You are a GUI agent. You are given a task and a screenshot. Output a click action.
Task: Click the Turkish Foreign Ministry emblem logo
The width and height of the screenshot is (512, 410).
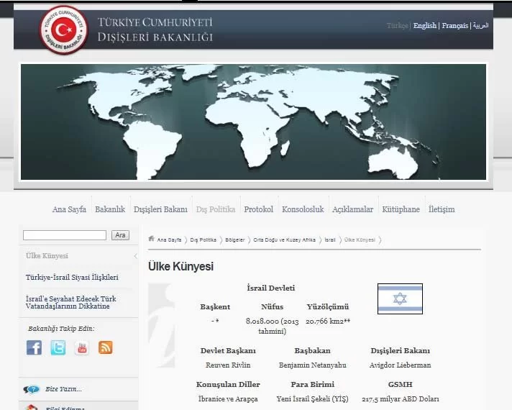click(x=64, y=29)
